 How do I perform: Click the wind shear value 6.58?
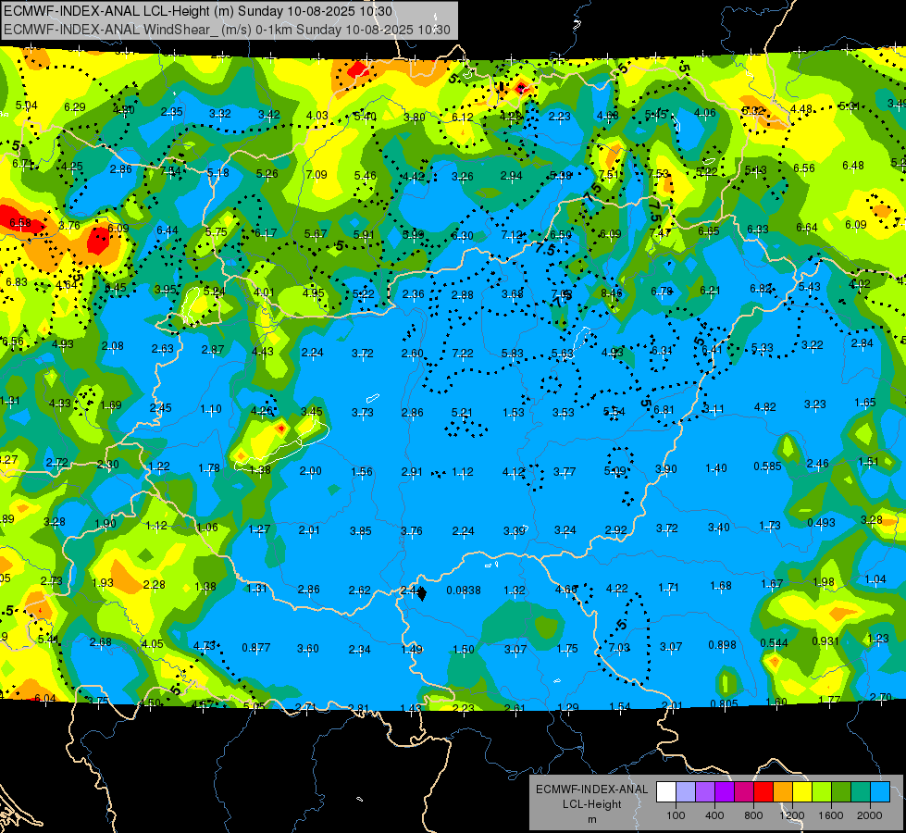(x=20, y=222)
